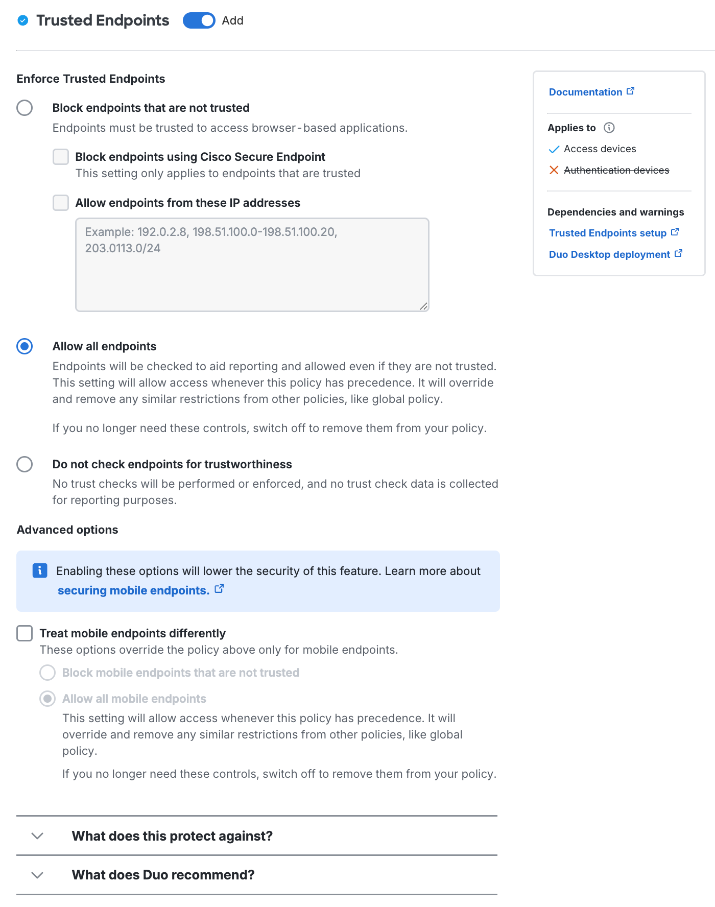Click the info icon beside "Applies to"
The image size is (715, 907).
tap(609, 128)
